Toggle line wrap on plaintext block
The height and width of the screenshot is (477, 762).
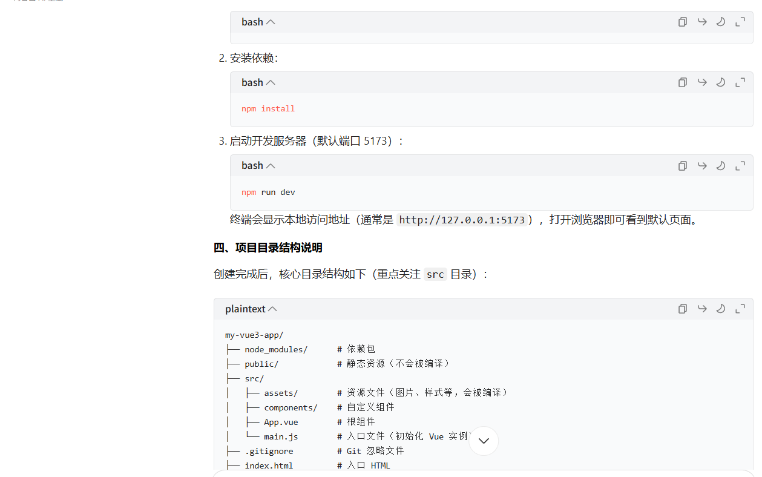(x=702, y=309)
